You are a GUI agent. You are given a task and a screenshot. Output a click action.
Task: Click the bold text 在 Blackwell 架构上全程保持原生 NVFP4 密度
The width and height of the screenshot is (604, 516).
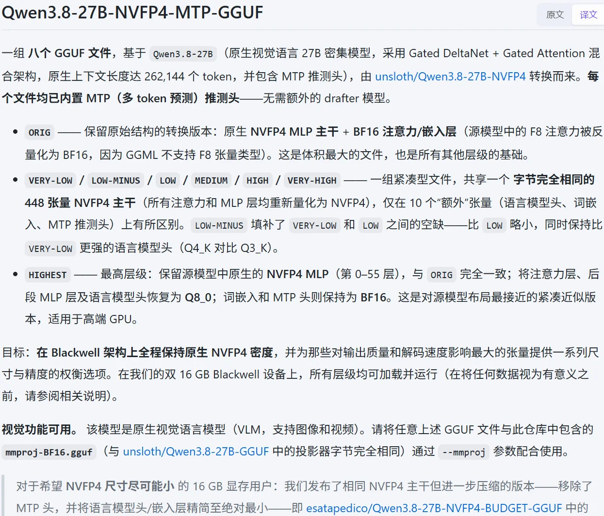click(155, 352)
